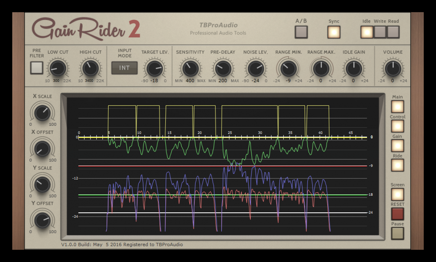Screen dimensions: 436x262
Task: Select the Idle automation mode
Action: point(367,32)
